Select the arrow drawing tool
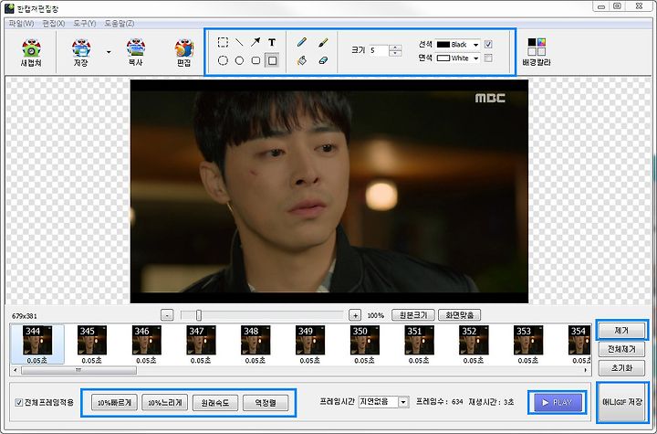This screenshot has width=657, height=434. click(255, 42)
